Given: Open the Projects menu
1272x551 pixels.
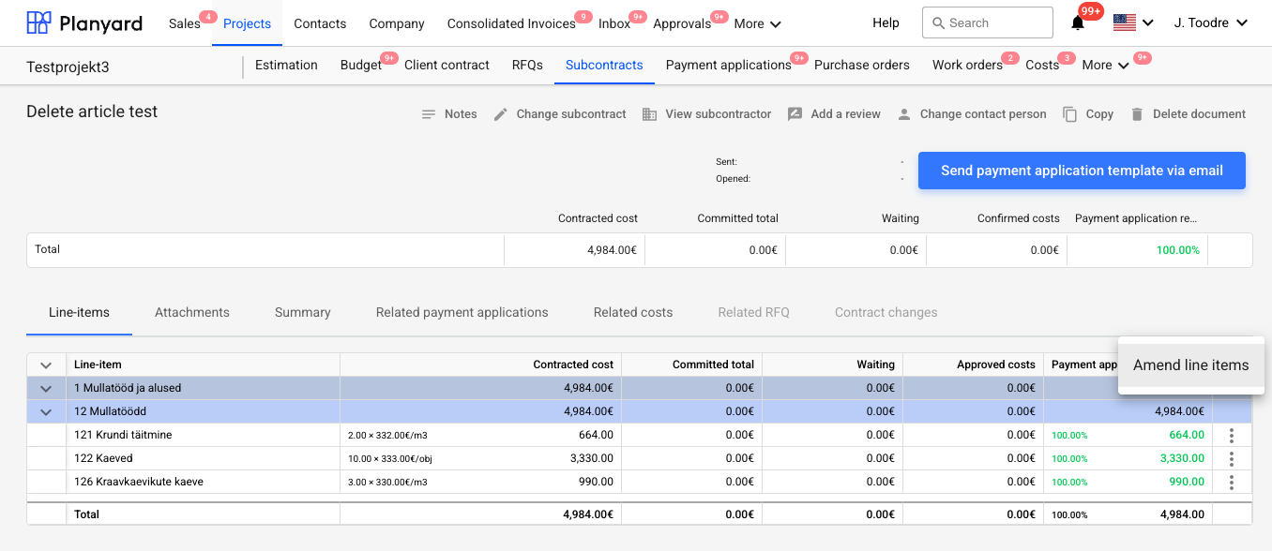Looking at the screenshot, I should (x=247, y=23).
